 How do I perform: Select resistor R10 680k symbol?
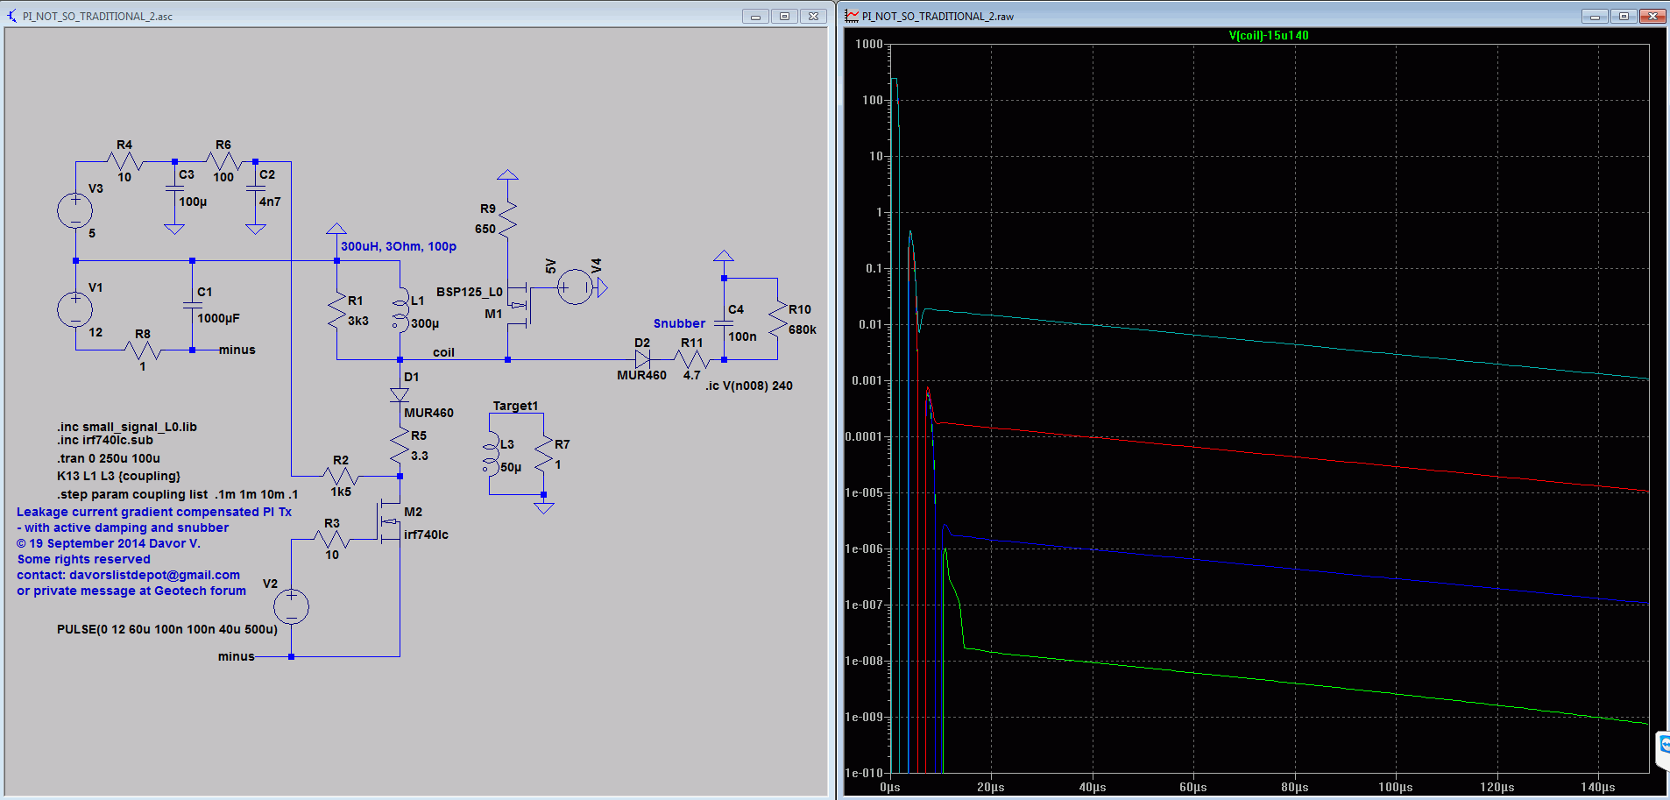pos(777,320)
